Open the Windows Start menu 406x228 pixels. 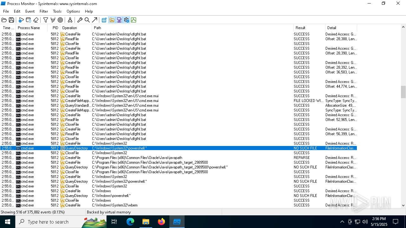(x=8, y=222)
